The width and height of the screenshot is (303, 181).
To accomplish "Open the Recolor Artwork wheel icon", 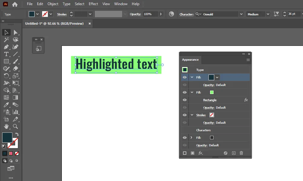I will tap(171, 14).
